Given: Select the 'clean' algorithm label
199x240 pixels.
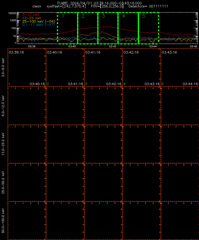Looking at the screenshot, I should click(x=37, y=6).
